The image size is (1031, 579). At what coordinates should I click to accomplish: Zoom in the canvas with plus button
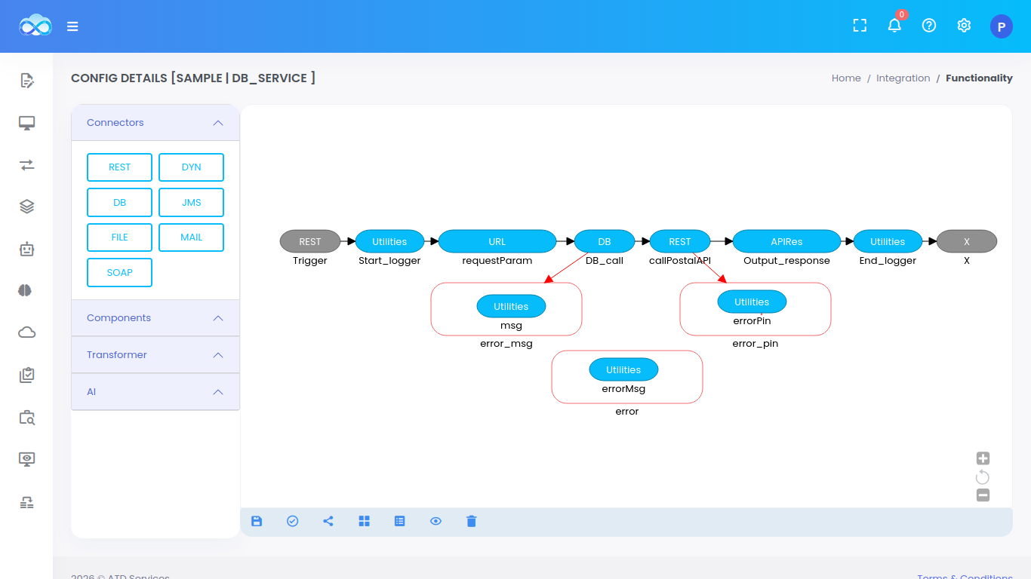[x=983, y=458]
